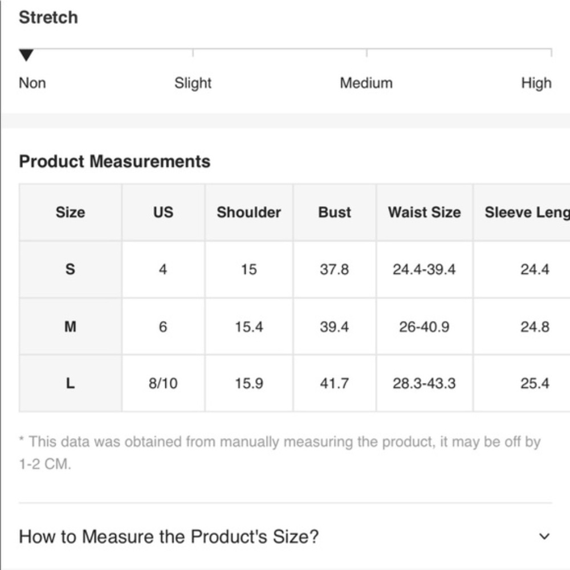Click the Medium stretch label
Image resolution: width=570 pixels, height=570 pixels.
(366, 83)
